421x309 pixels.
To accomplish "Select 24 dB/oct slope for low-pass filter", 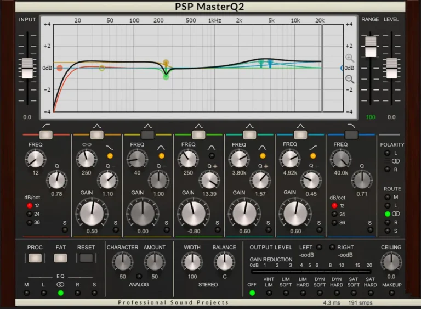I will (334, 214).
